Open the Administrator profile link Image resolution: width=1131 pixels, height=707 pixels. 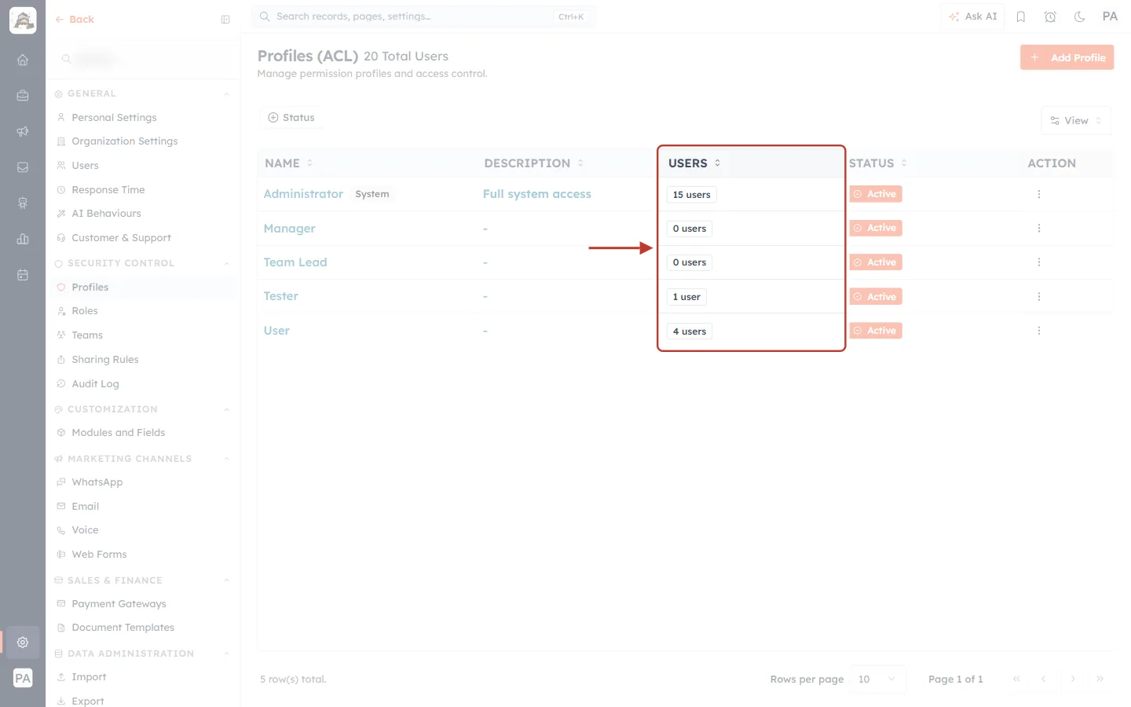pyautogui.click(x=303, y=194)
